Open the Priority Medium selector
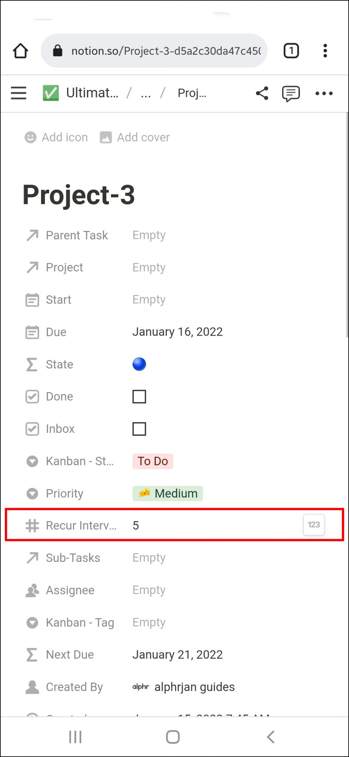 coord(167,493)
